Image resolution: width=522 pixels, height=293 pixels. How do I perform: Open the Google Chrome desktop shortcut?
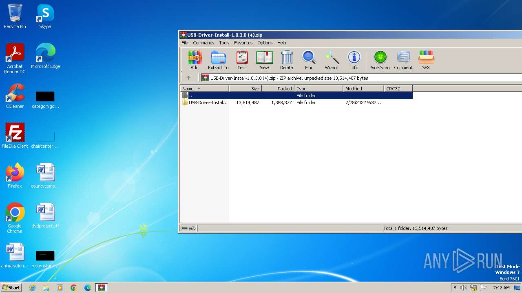[15, 218]
